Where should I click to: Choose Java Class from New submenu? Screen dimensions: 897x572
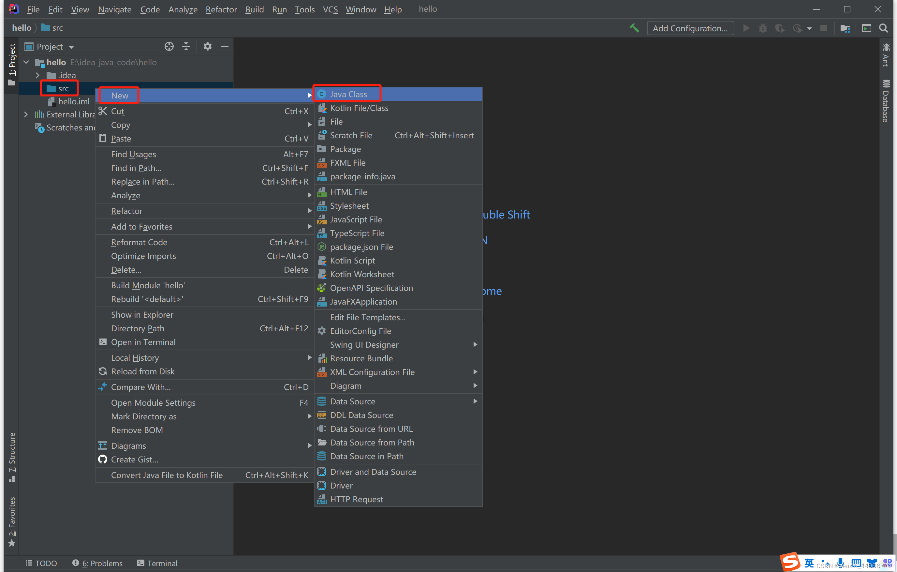tap(348, 94)
